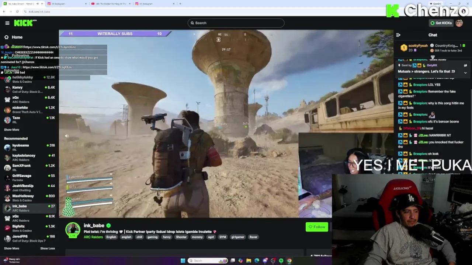The width and height of the screenshot is (472, 265).
Task: Click the verified badge beside ink_babe
Action: (x=108, y=226)
